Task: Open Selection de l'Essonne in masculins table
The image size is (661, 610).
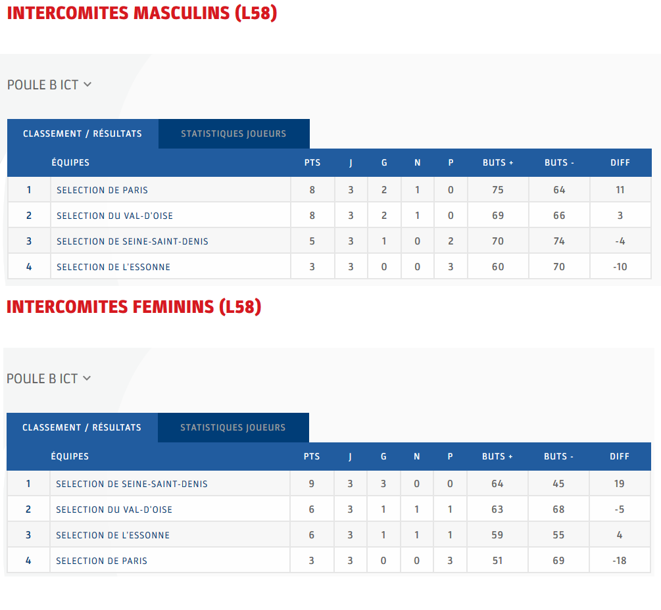Action: click(x=113, y=267)
